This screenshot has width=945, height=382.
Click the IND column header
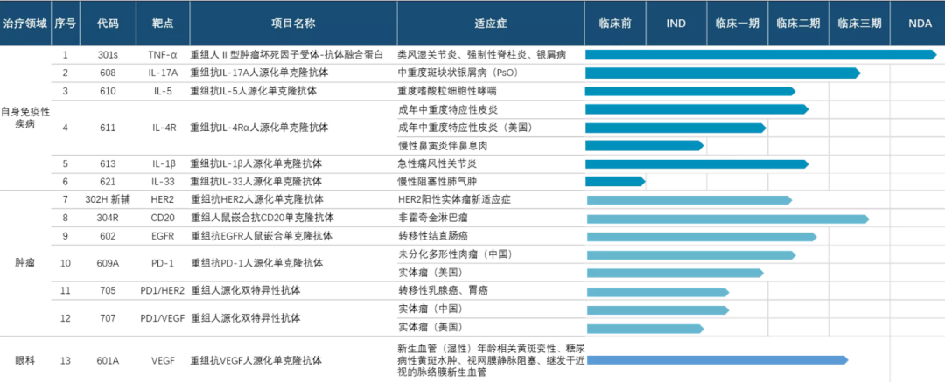point(675,23)
